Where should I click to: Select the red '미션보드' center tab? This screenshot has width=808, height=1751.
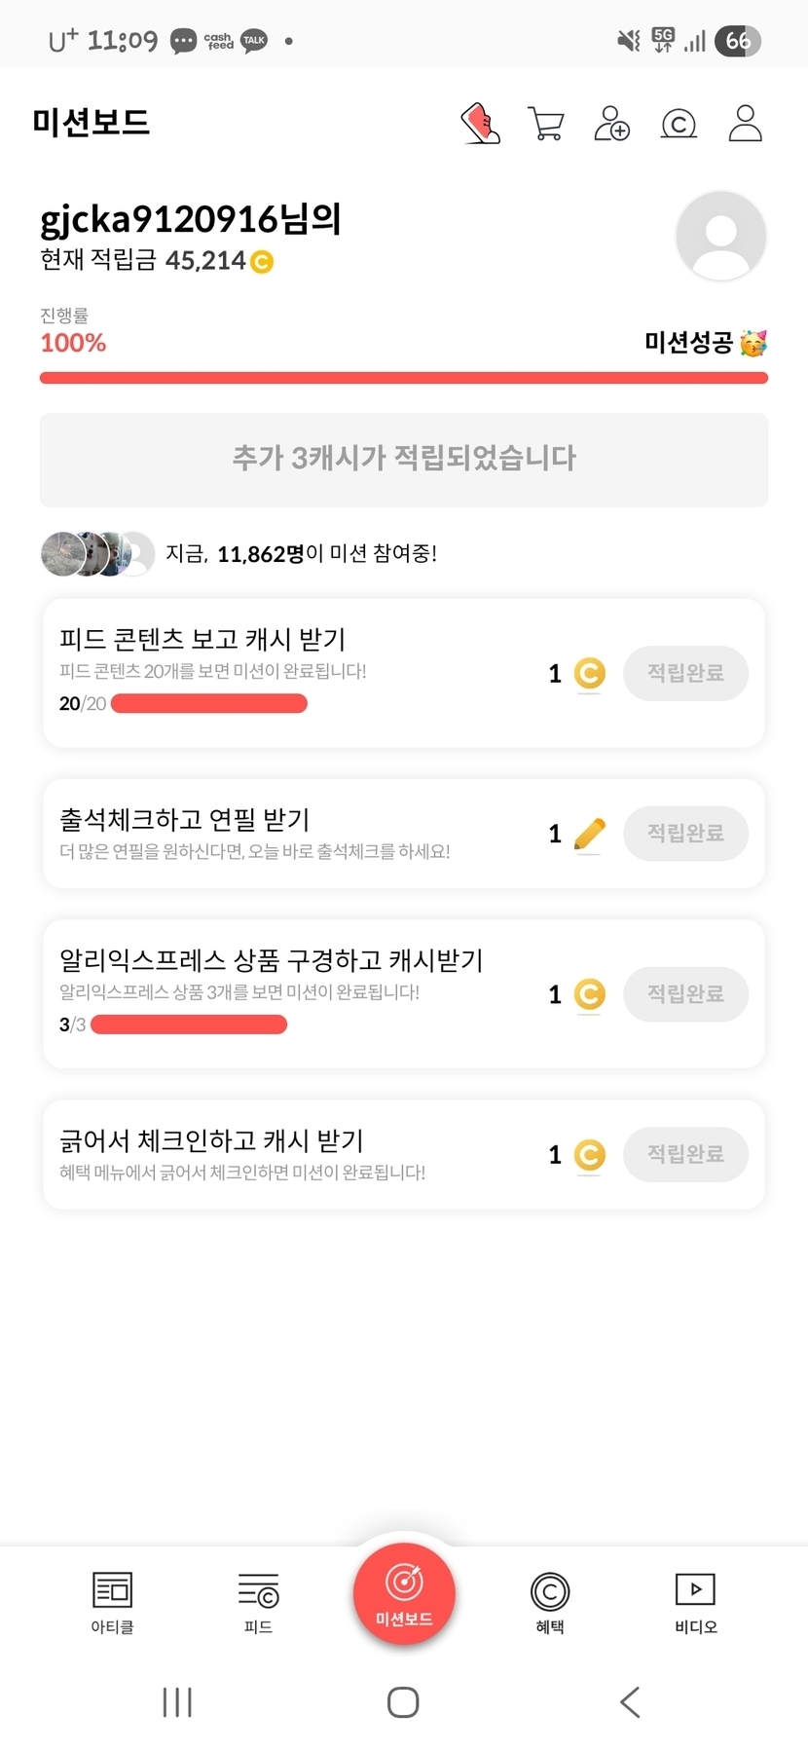(404, 1594)
